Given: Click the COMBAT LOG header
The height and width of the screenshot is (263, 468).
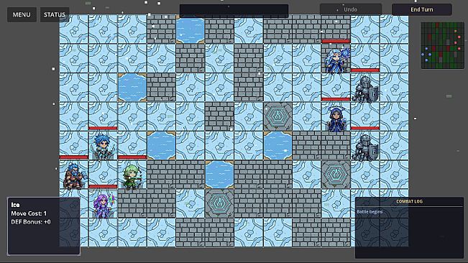Looking at the screenshot, I should click(409, 202).
